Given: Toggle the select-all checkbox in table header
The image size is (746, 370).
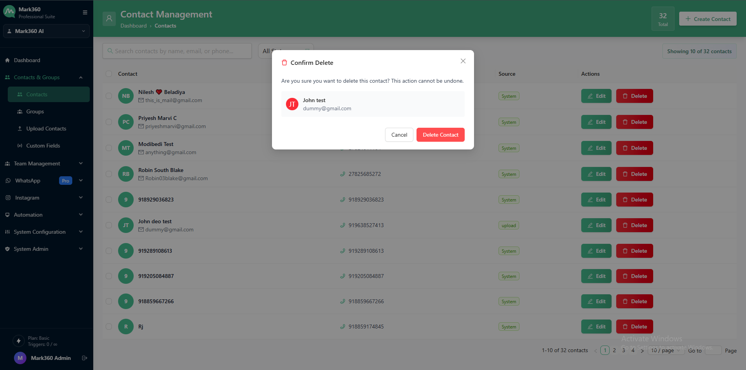Looking at the screenshot, I should click(x=109, y=74).
